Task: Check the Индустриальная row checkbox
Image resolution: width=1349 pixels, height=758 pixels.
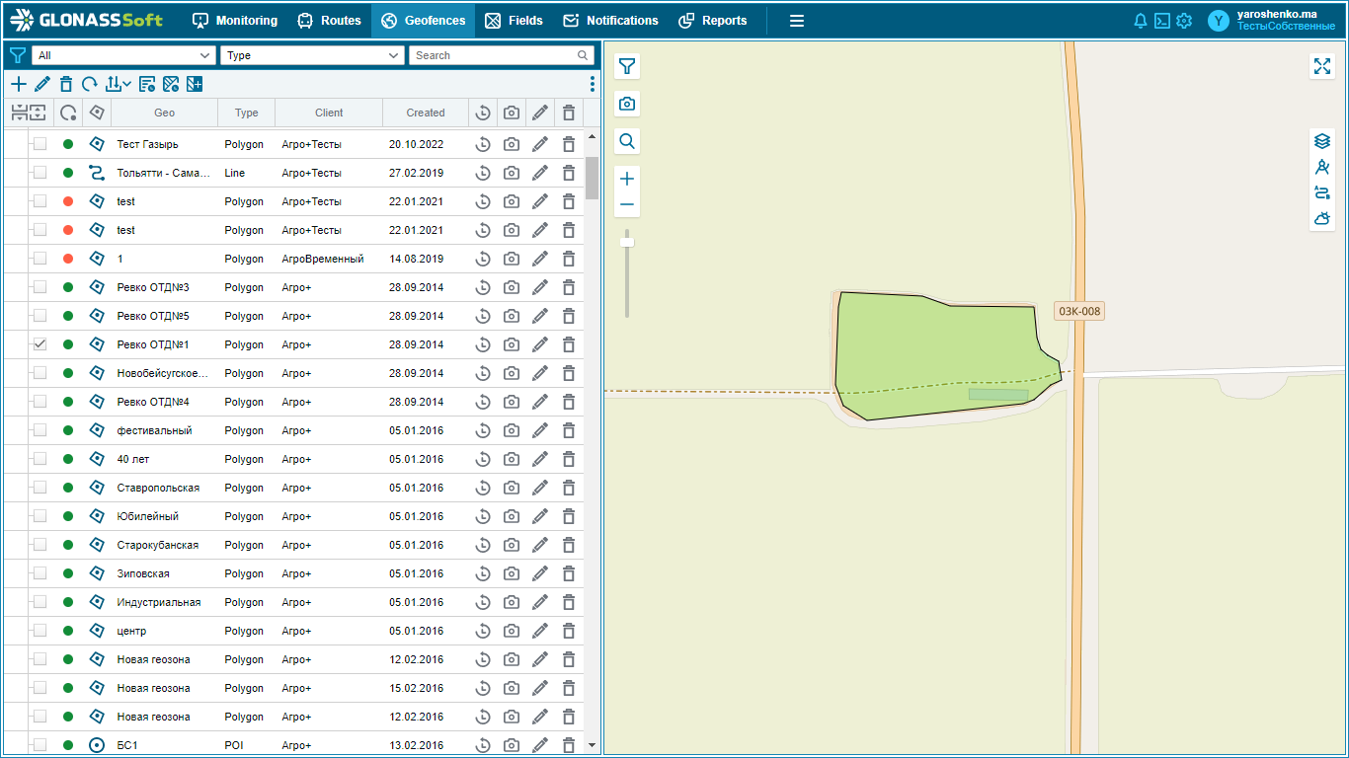Action: [x=40, y=602]
